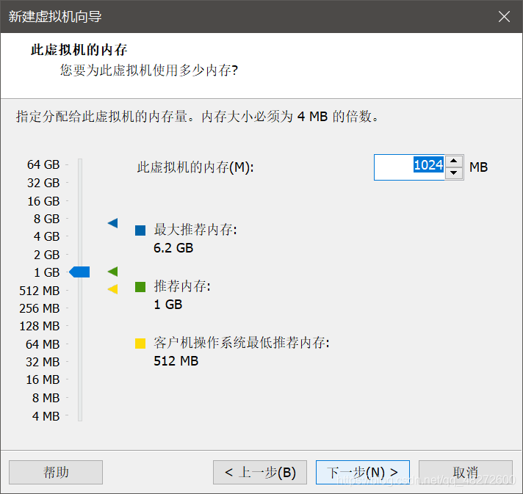Close the new virtual machine wizard window
This screenshot has width=523, height=494.
click(x=504, y=16)
